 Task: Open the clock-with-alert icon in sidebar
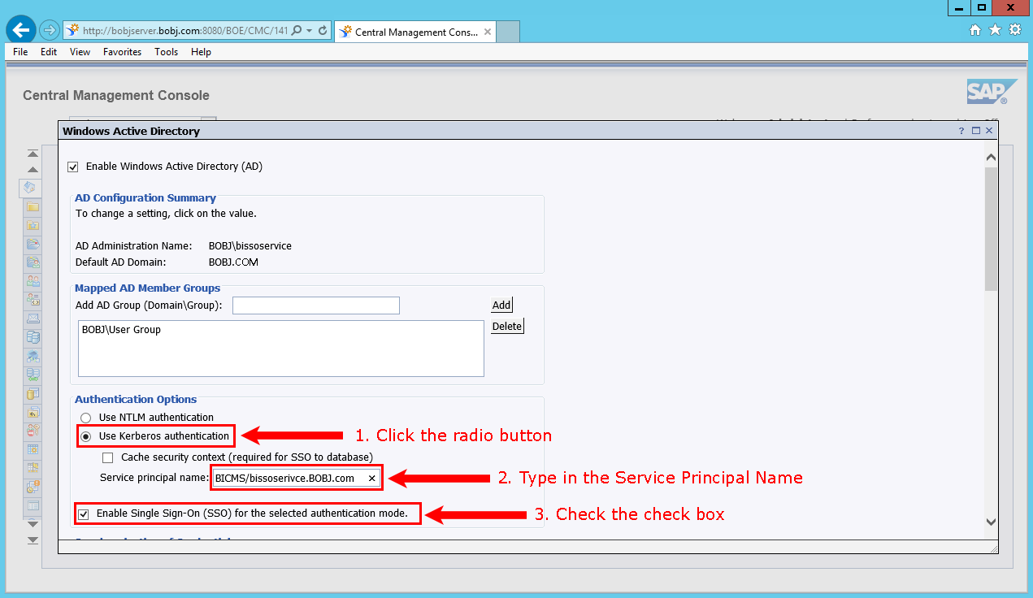point(33,487)
